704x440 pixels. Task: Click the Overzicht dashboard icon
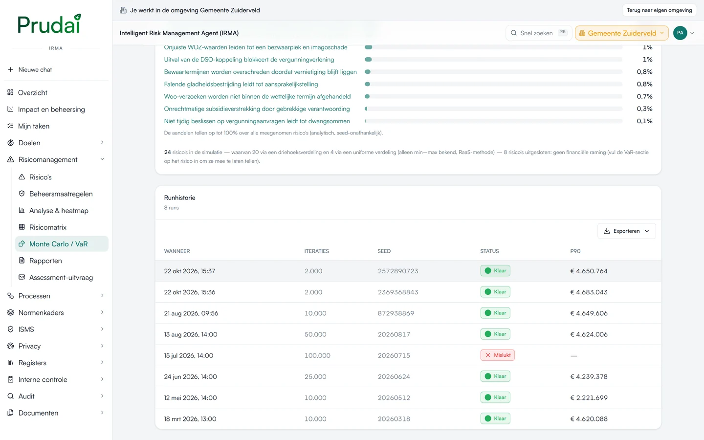10,92
